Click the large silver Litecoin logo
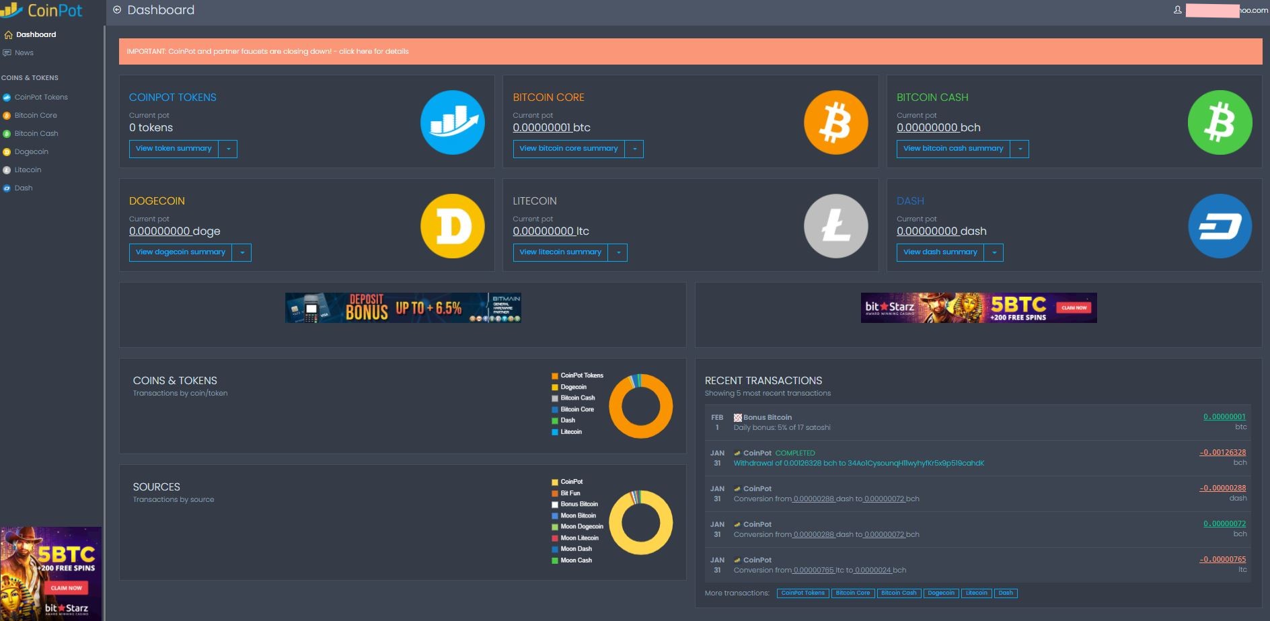Viewport: 1270px width, 621px height. (x=836, y=226)
